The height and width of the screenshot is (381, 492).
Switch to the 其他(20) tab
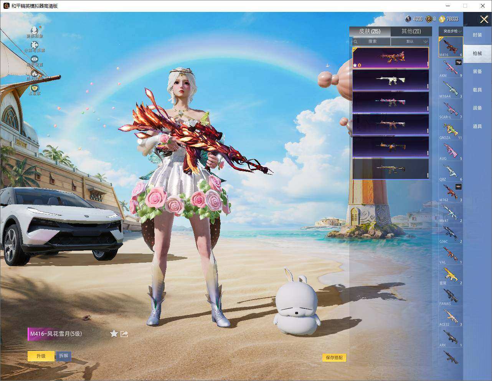[x=411, y=31]
